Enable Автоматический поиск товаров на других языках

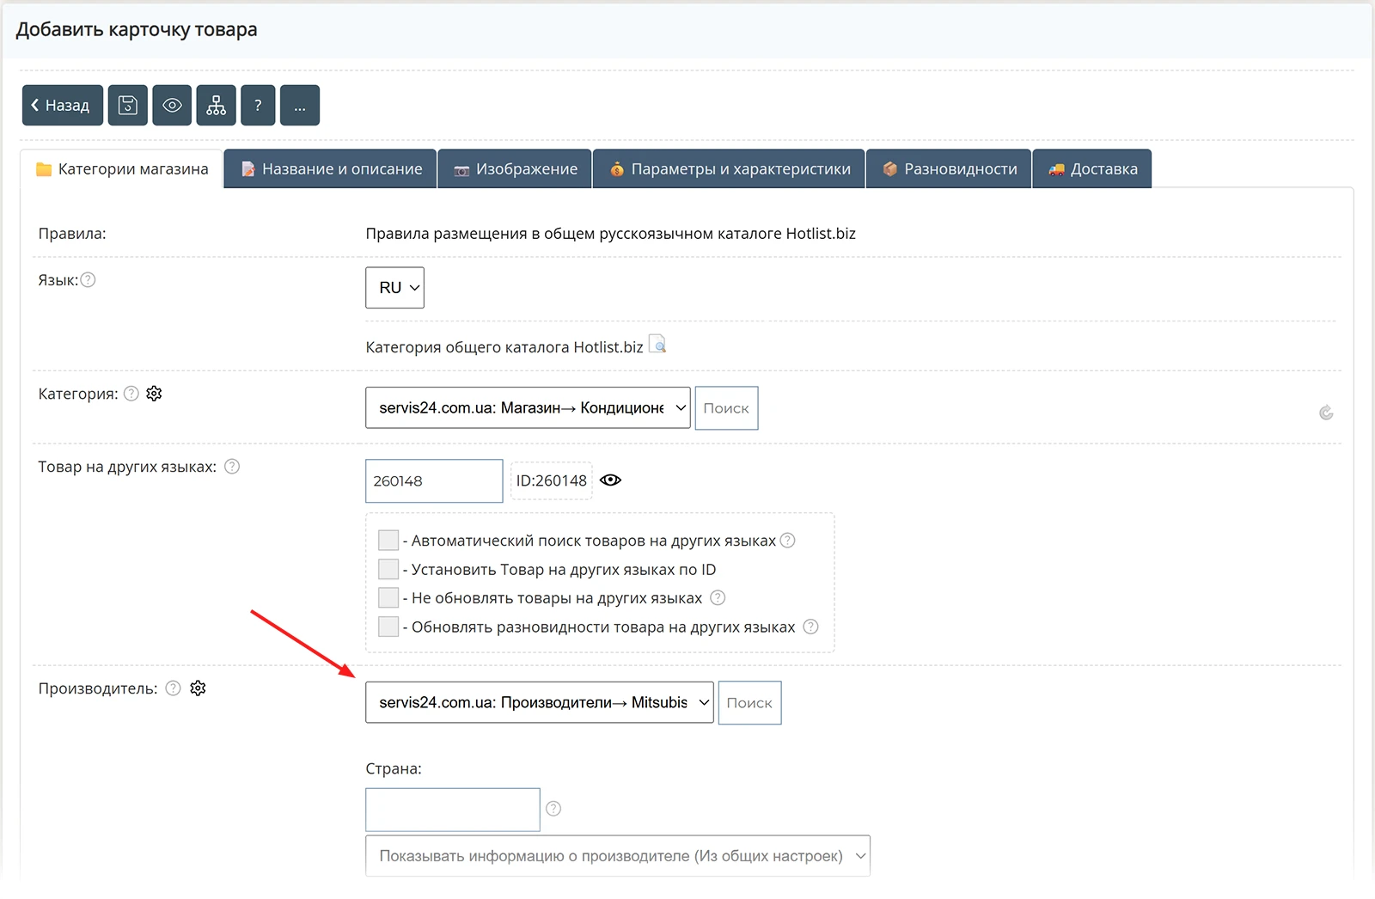[388, 540]
